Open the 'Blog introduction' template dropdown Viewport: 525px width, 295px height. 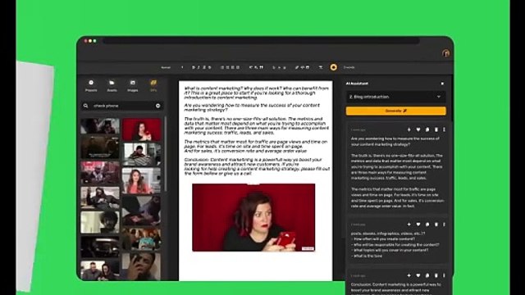pyautogui.click(x=395, y=97)
